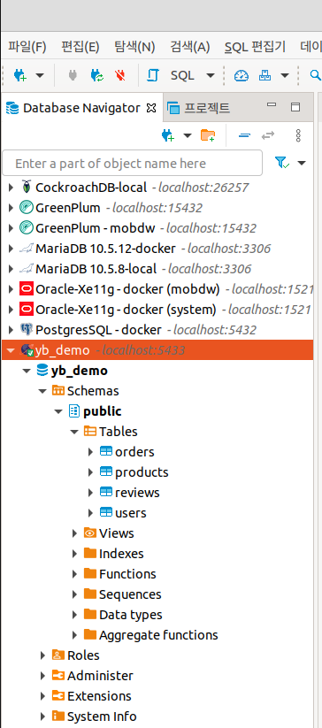The height and width of the screenshot is (728, 322).
Task: Select the reviews table
Action: pyautogui.click(x=137, y=493)
